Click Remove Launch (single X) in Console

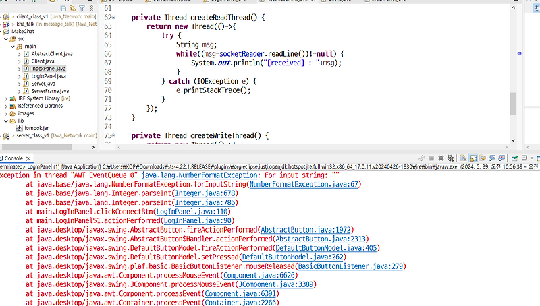click(x=441, y=158)
